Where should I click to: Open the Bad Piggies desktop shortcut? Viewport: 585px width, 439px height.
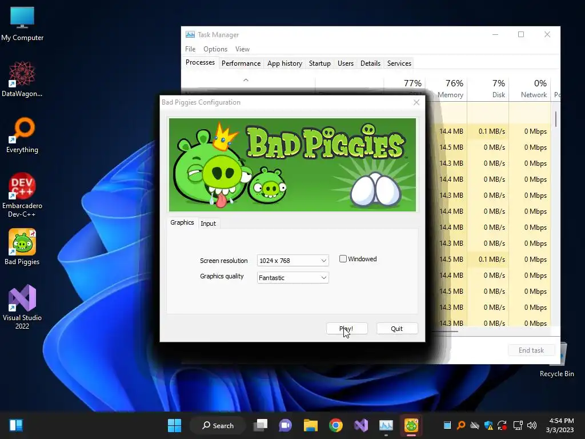(22, 247)
